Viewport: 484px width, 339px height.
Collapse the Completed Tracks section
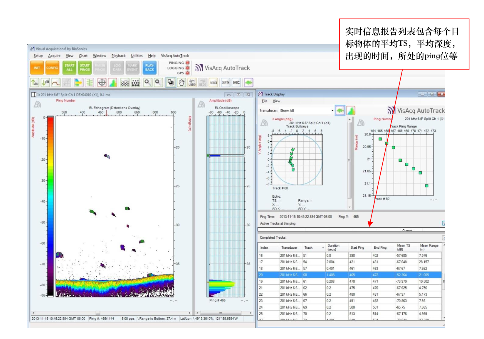(x=443, y=238)
